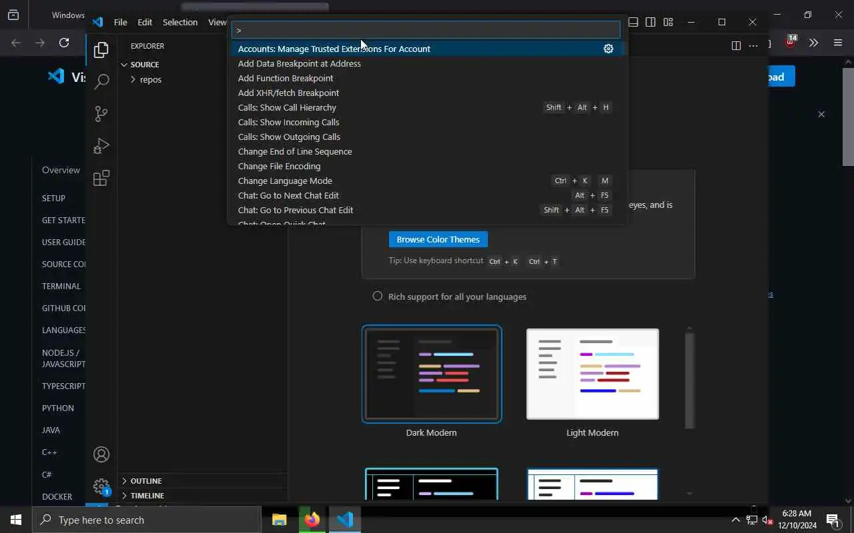Viewport: 854px width, 533px height.
Task: Click the command palette input field
Action: (x=426, y=30)
